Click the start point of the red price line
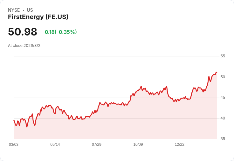The width and height of the screenshot is (234, 161). point(14,120)
